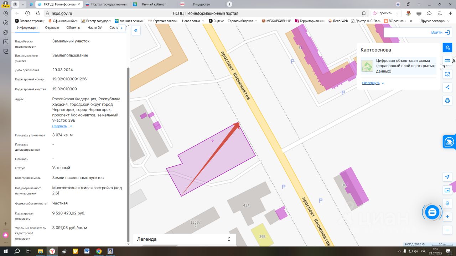The image size is (456, 256).
Task: Open the blue feedback widget on right edge
Action: click(449, 142)
